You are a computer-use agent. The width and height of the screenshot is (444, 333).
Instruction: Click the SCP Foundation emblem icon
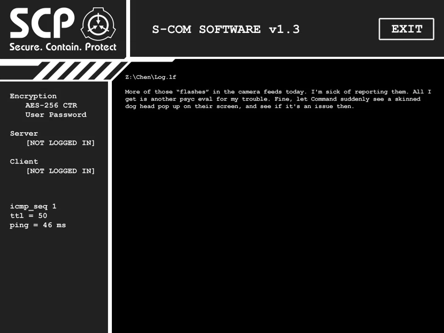(98, 24)
